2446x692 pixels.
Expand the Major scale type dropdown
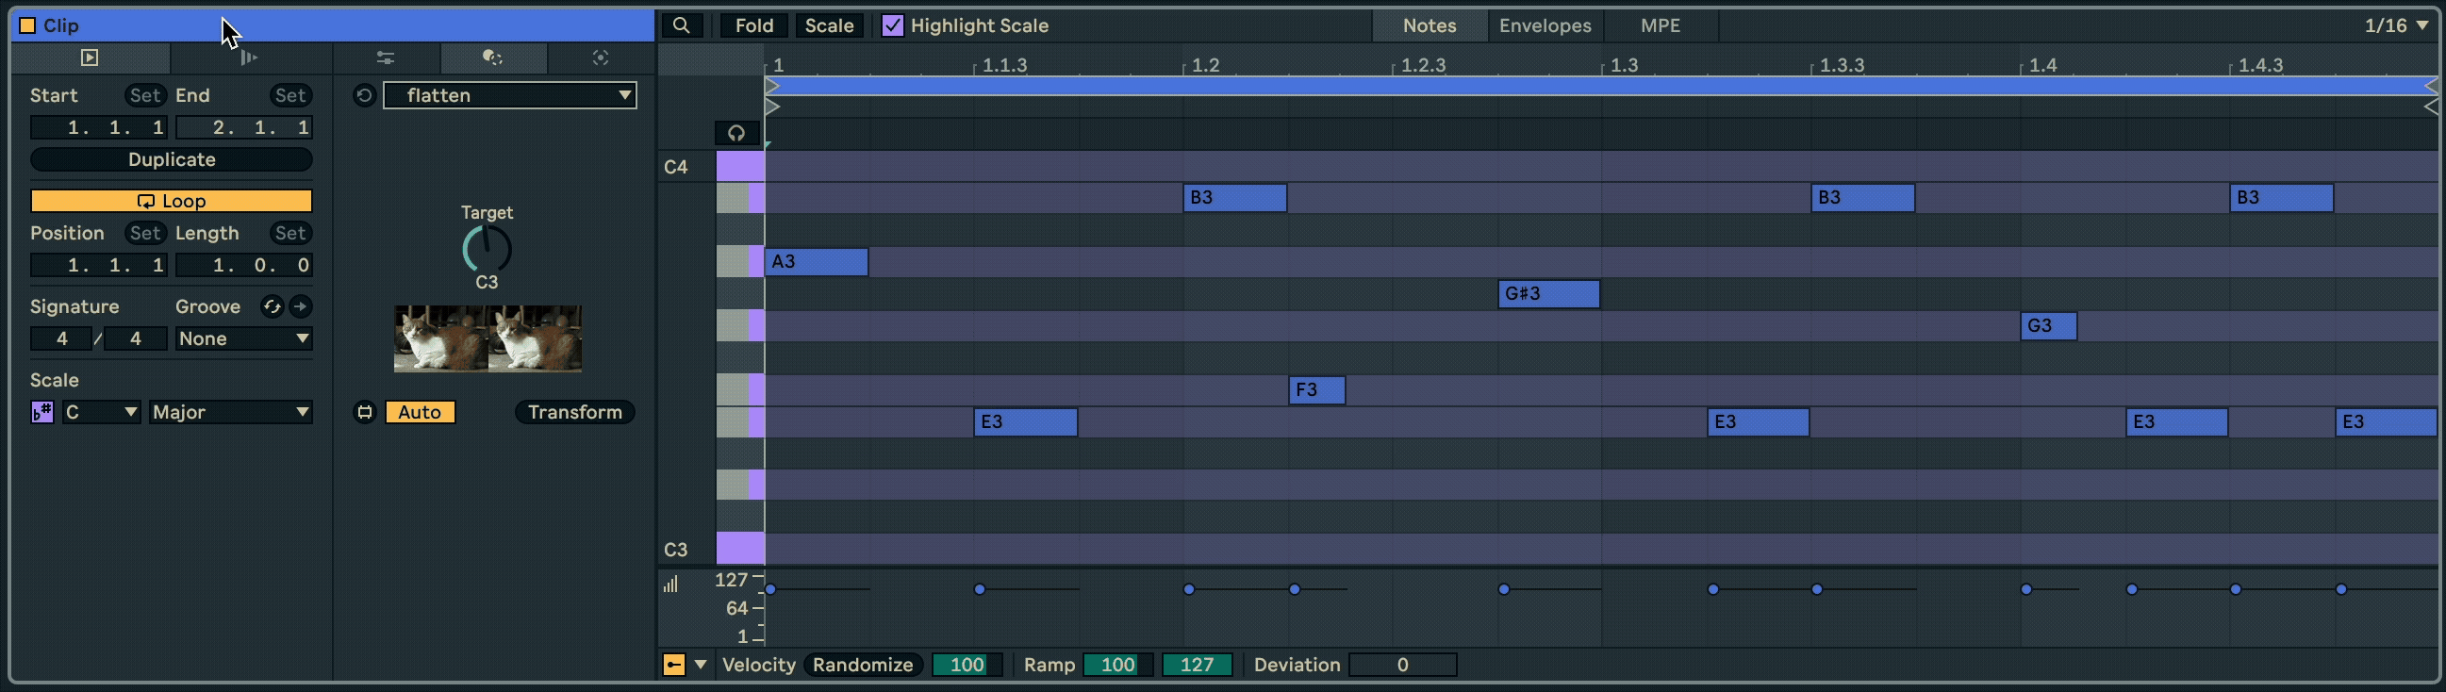(x=231, y=412)
